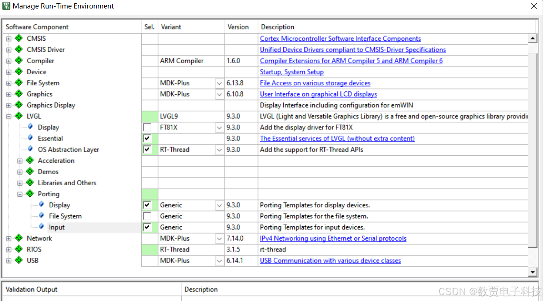
Task: Check the Porting File System checkbox
Action: 147,216
